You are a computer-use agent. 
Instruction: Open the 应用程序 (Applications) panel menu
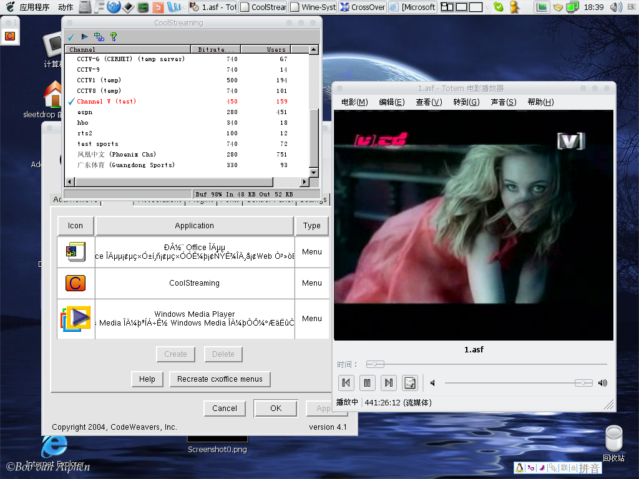click(35, 7)
